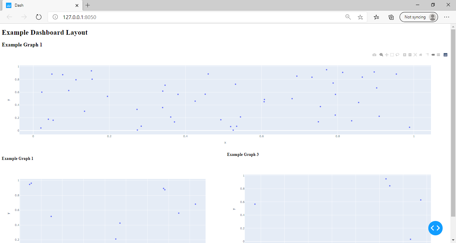
Task: Reload the dashboard page
Action: coord(38,17)
